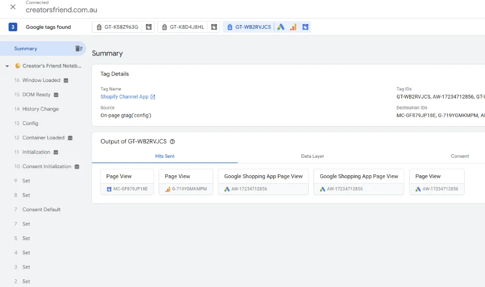Click the icon next to DOM Ready
The height and width of the screenshot is (287, 485).
(56, 95)
